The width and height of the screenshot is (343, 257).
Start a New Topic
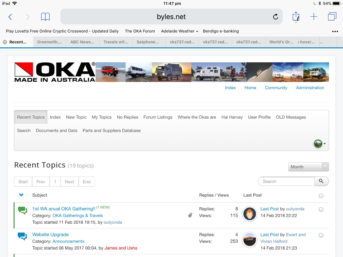76,117
